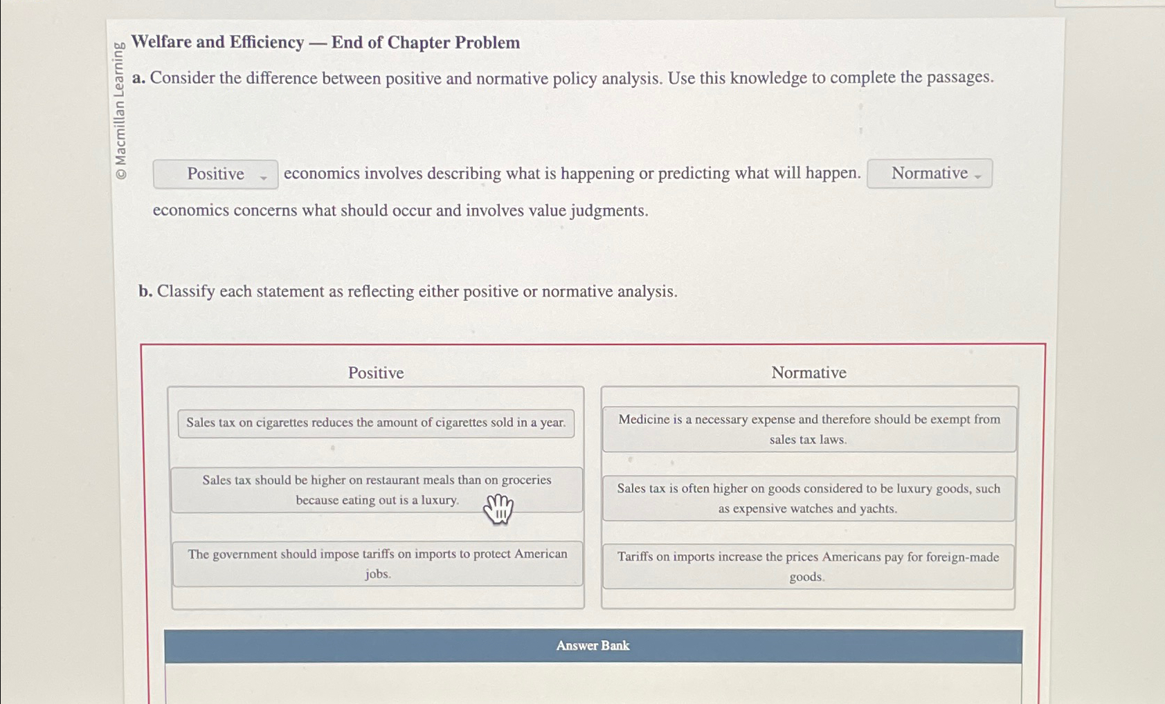Viewport: 1165px width, 704px height.
Task: Select the tariffs increase prices statement
Action: pyautogui.click(x=808, y=565)
